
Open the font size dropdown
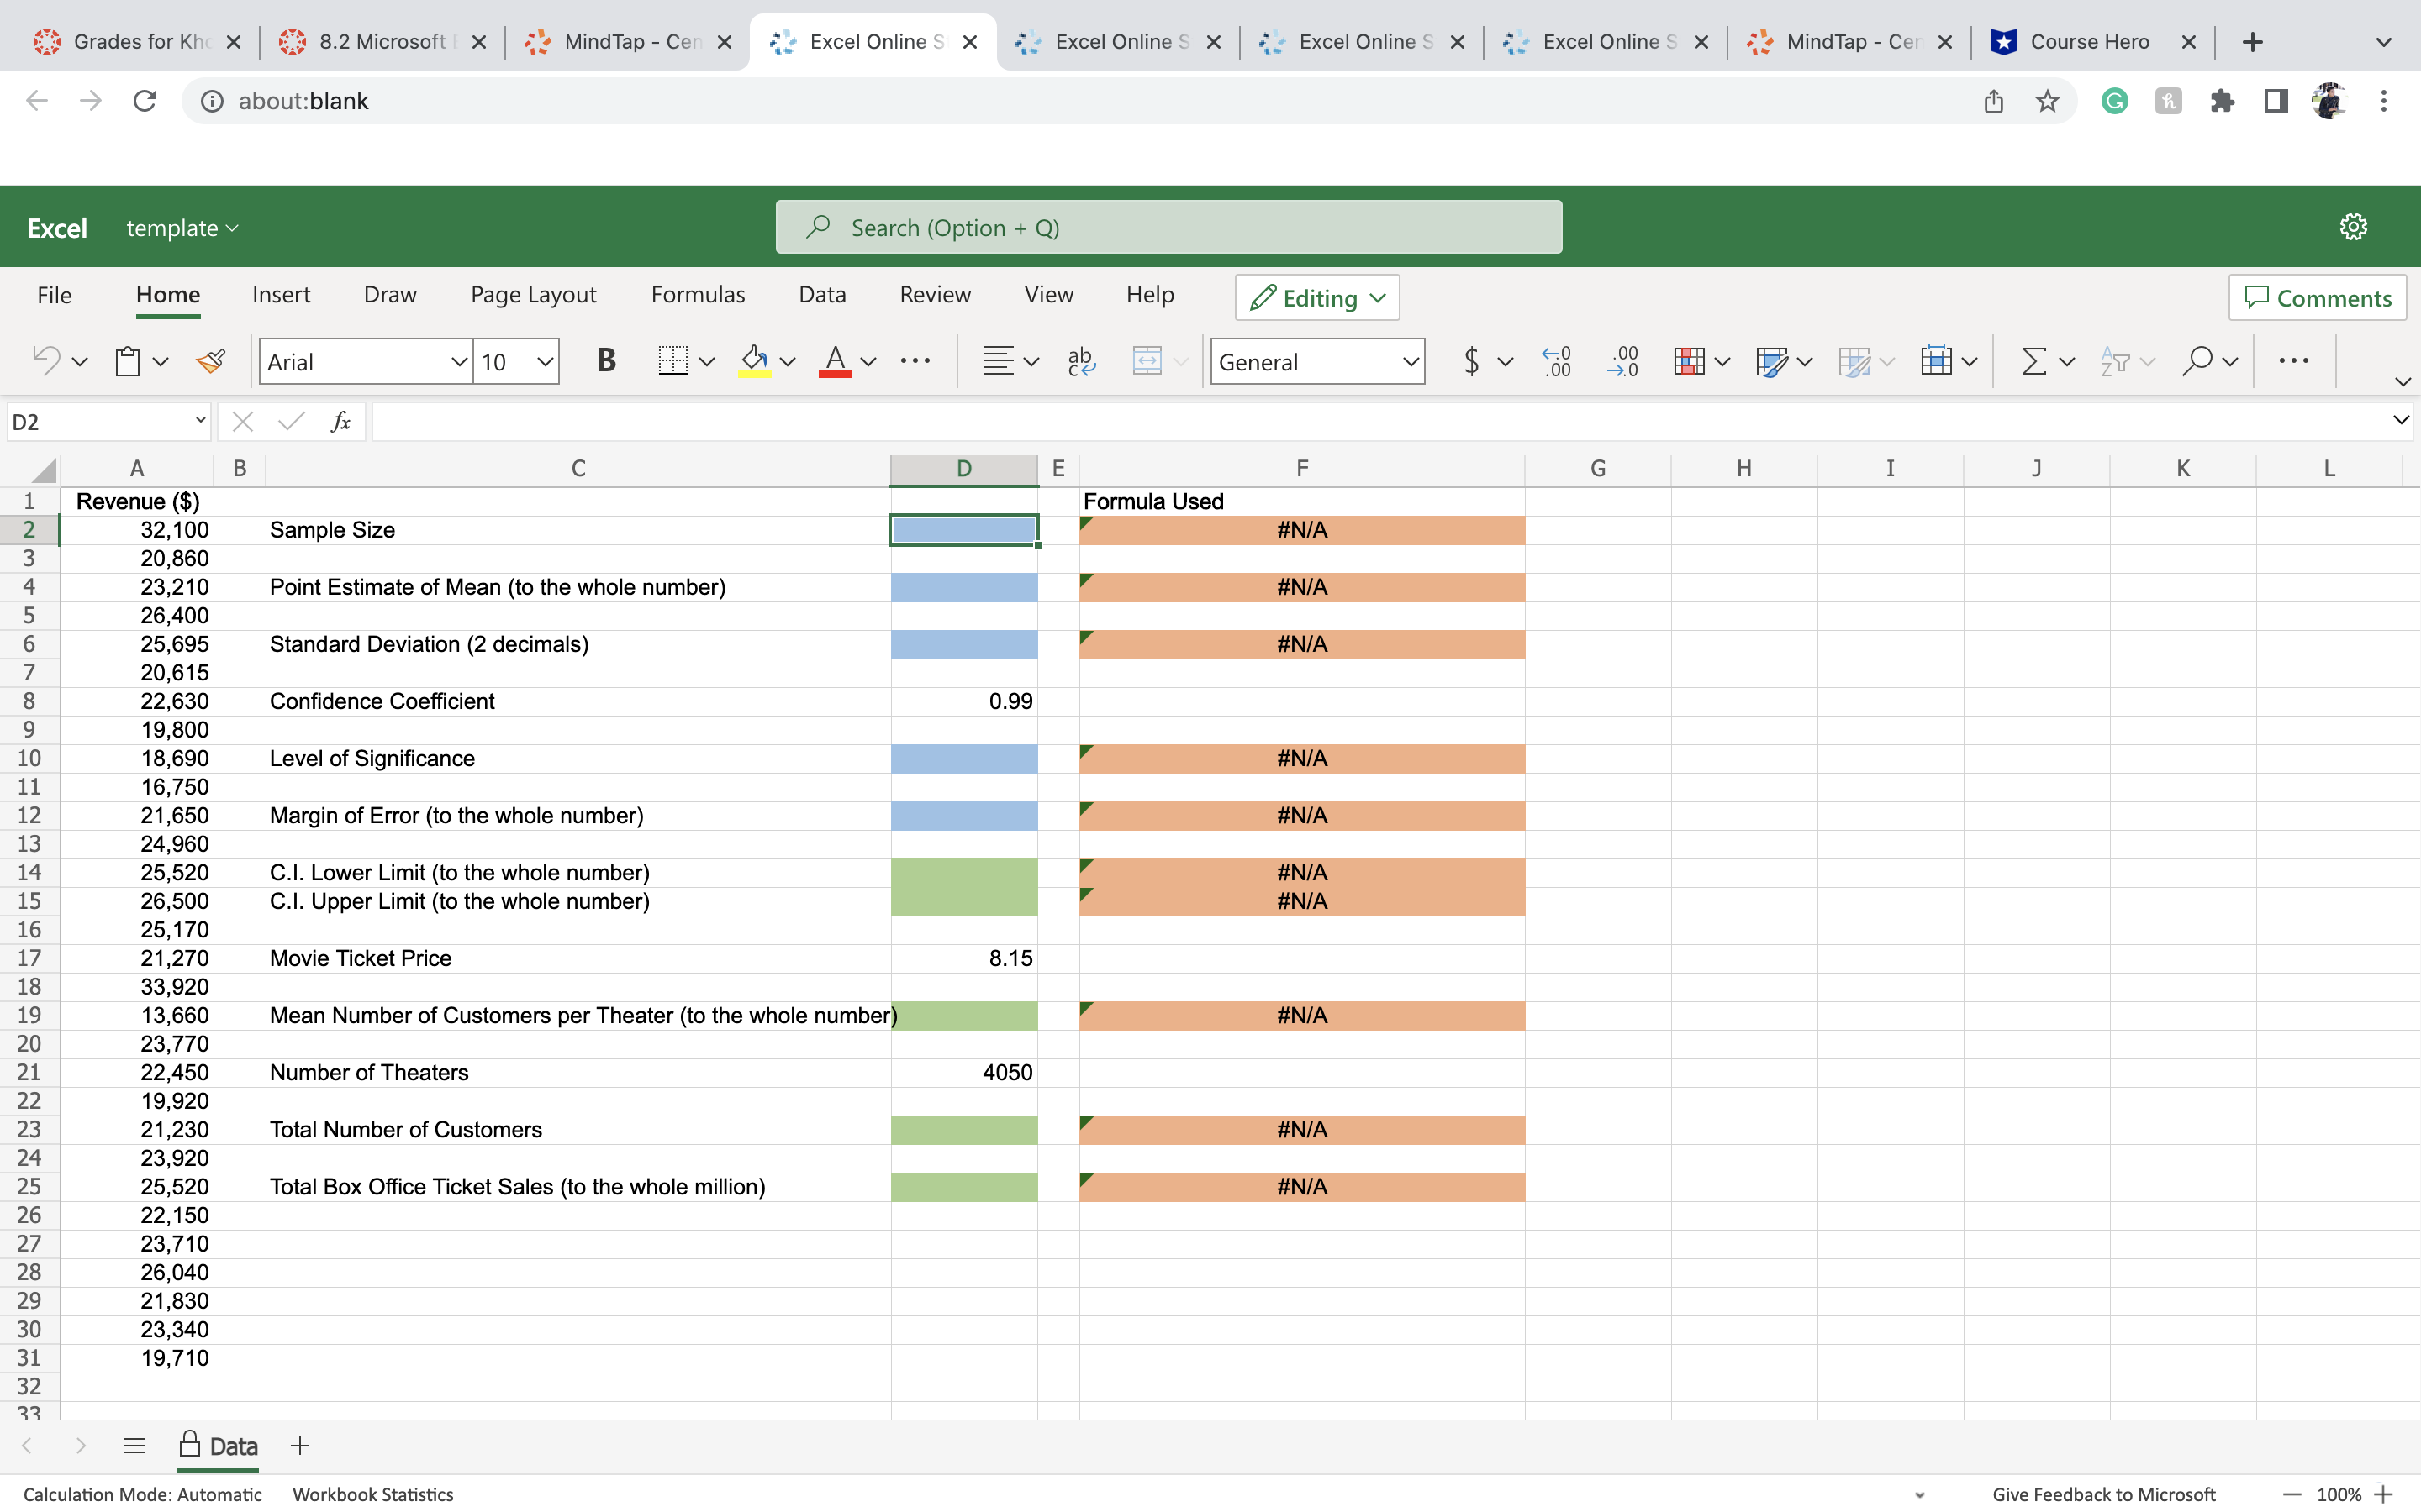point(544,362)
